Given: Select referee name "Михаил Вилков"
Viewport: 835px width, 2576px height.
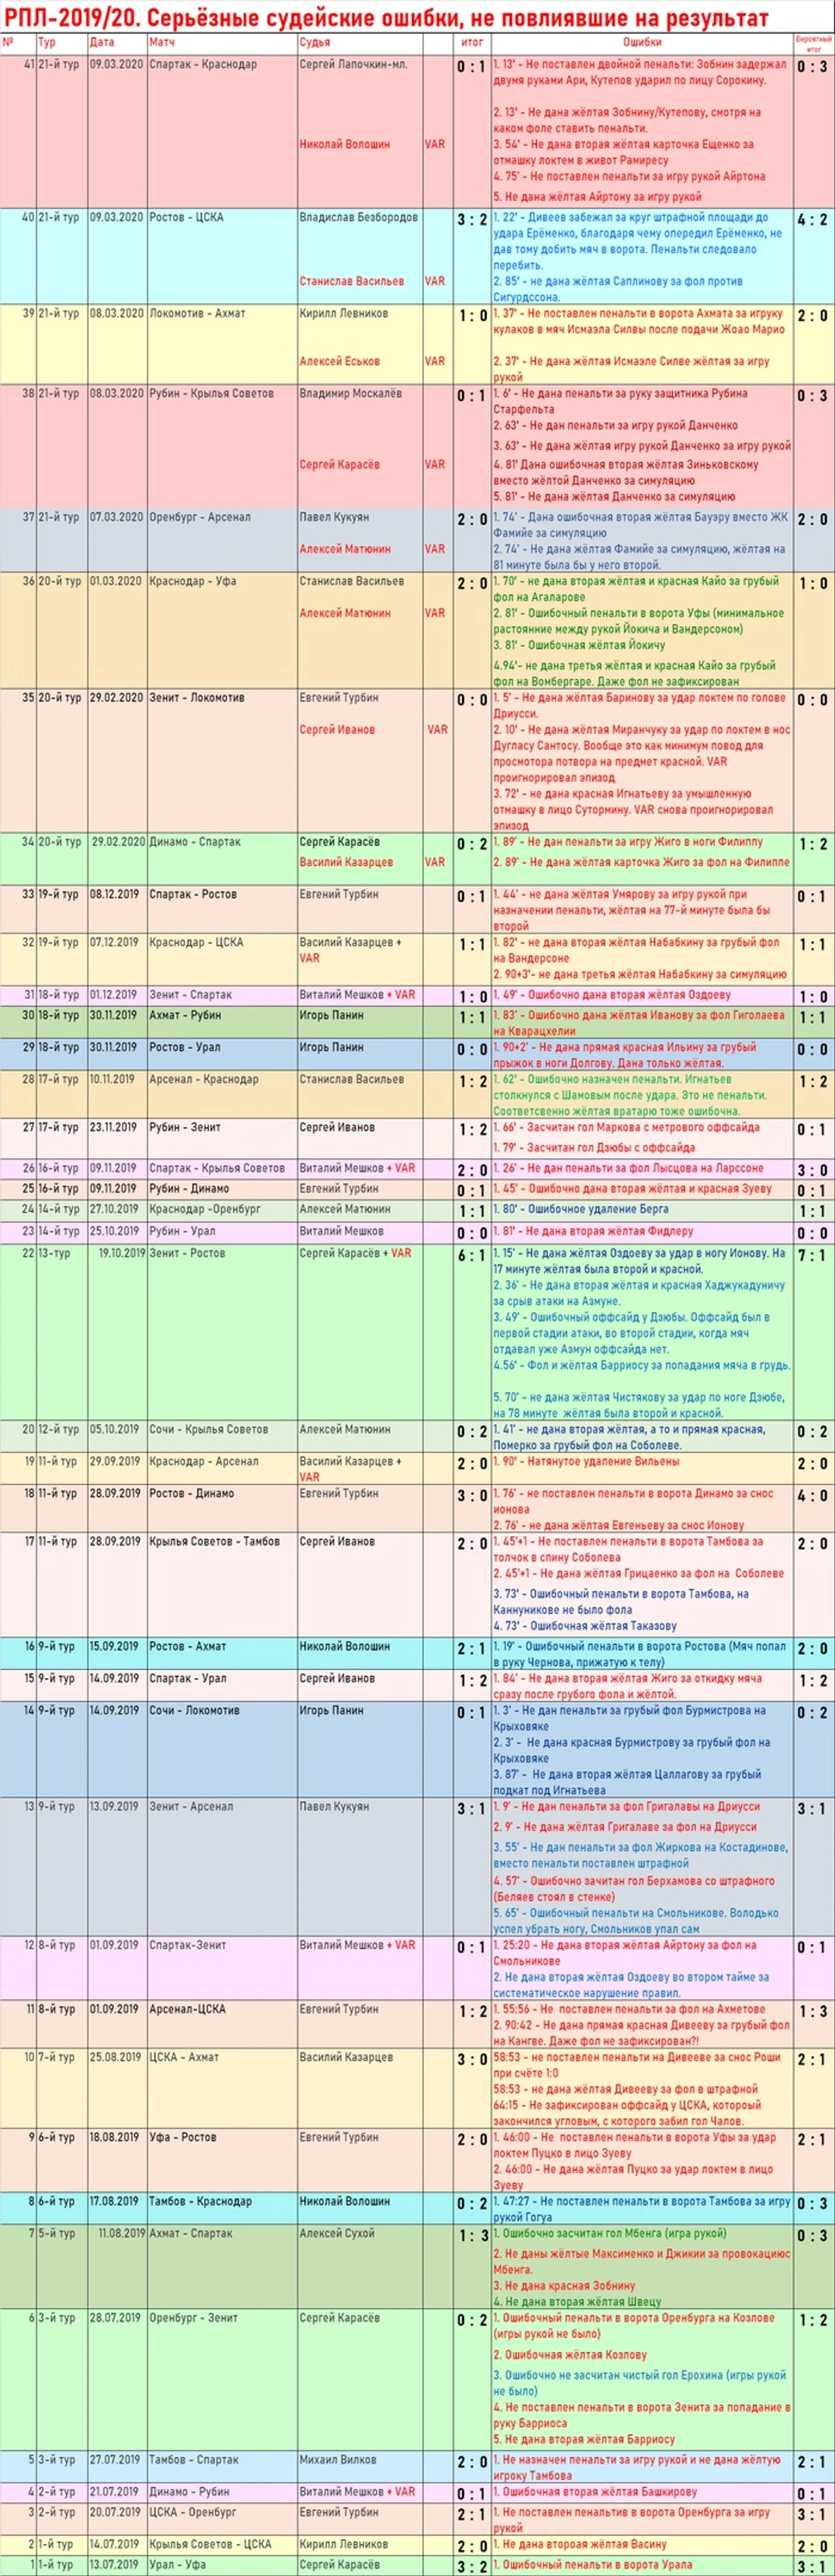Looking at the screenshot, I should coord(338,2460).
